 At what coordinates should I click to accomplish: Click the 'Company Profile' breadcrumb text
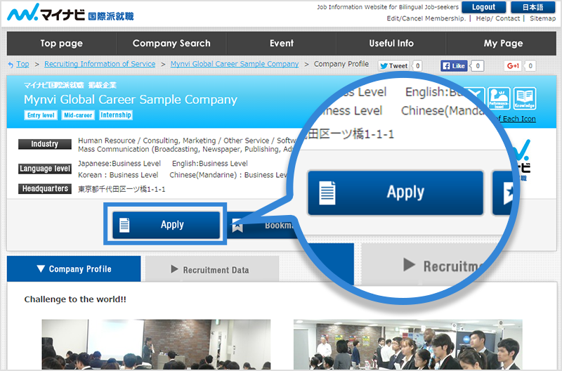point(341,64)
